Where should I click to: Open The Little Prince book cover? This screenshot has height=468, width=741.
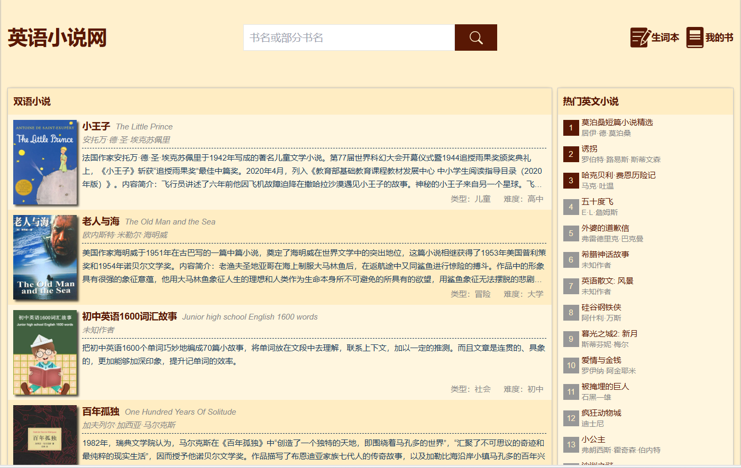pyautogui.click(x=45, y=162)
